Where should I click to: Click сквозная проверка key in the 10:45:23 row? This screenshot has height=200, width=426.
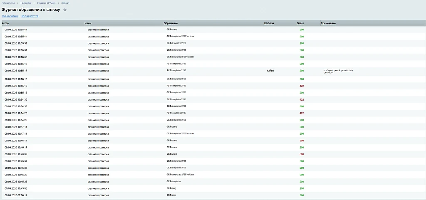(x=98, y=182)
